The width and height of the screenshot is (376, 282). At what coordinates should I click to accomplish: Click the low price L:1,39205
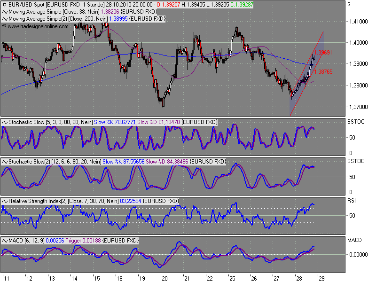pos(218,5)
